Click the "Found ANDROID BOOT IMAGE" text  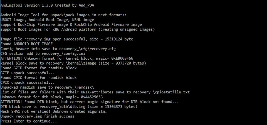click(x=26, y=44)
